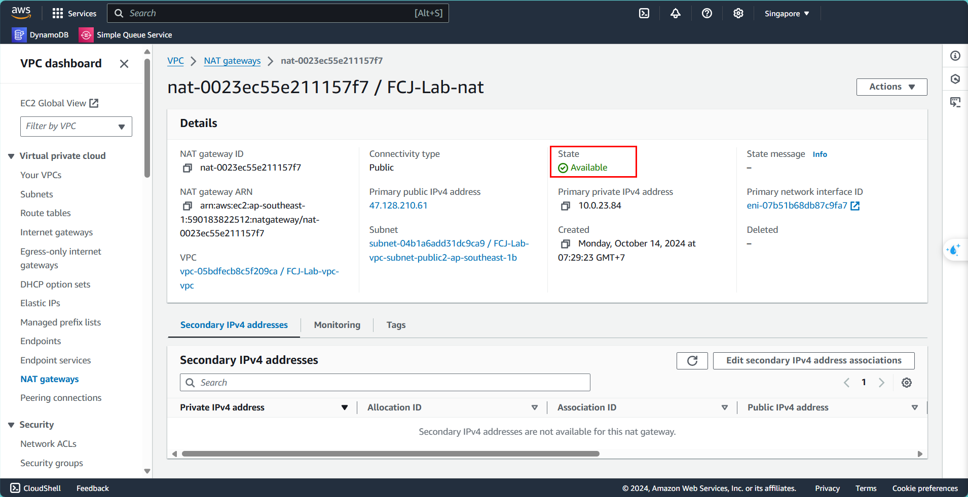Refresh the secondary IPv4 addresses table
This screenshot has height=497, width=968.
pyautogui.click(x=692, y=361)
